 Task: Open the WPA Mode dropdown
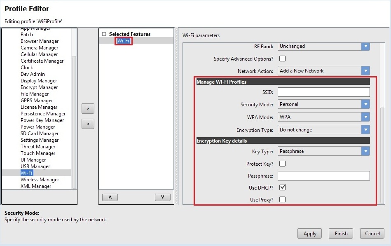click(365, 117)
